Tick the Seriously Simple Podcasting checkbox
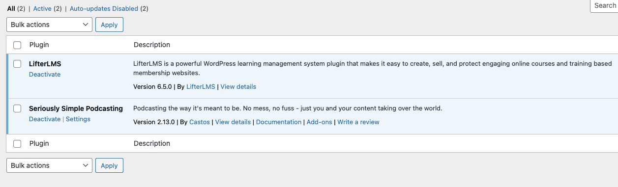This screenshot has width=618, height=187. tap(17, 108)
